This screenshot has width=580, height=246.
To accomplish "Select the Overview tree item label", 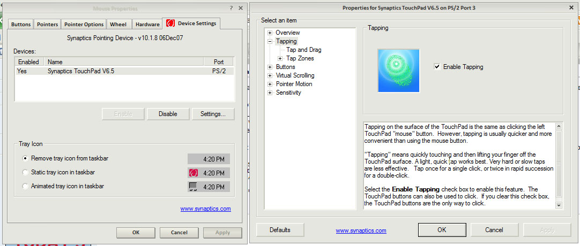I will point(288,33).
